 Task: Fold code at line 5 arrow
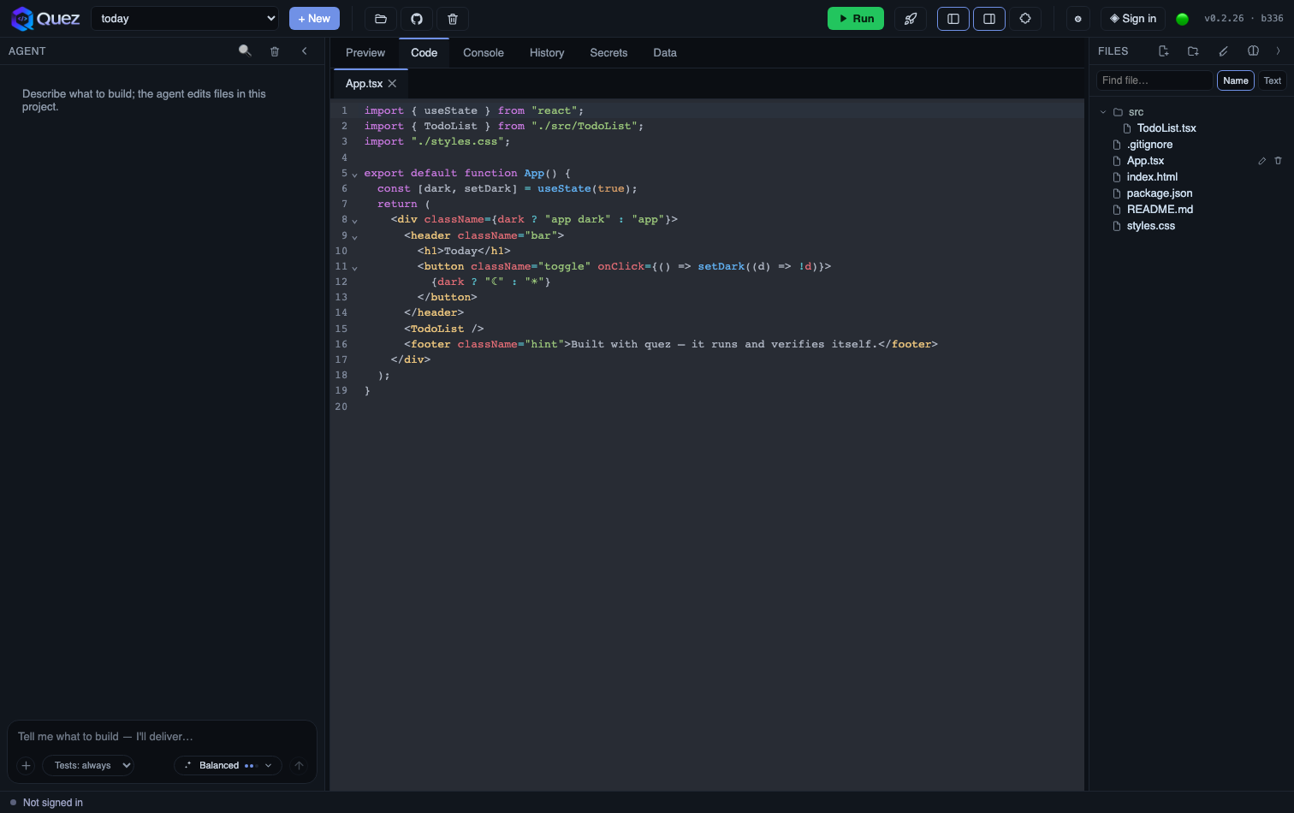[354, 174]
